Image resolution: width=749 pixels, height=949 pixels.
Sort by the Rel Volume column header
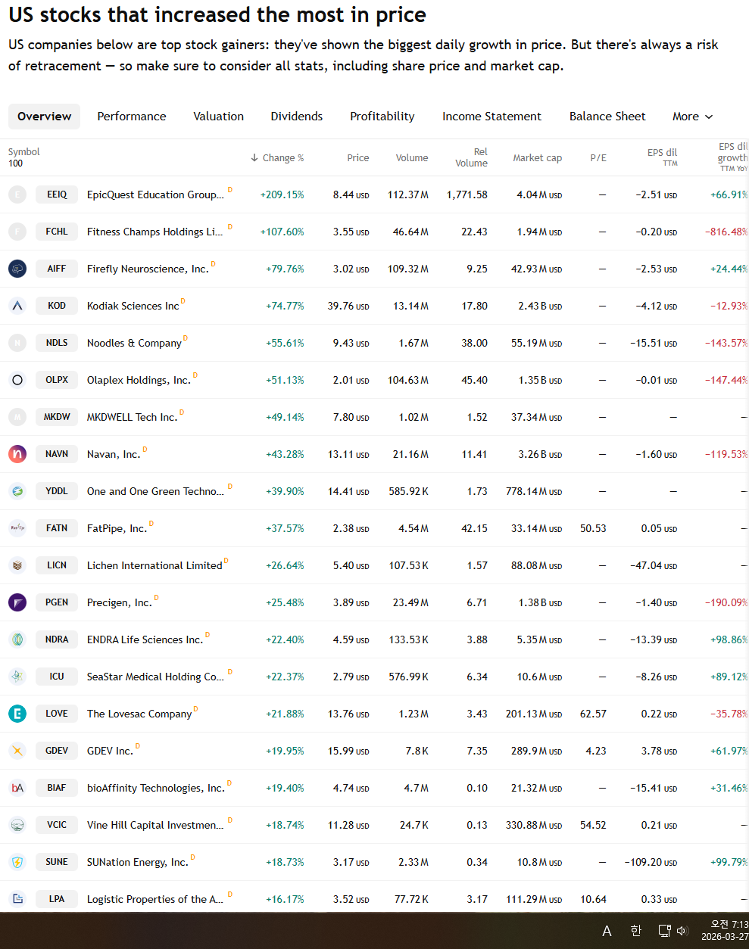click(x=472, y=157)
